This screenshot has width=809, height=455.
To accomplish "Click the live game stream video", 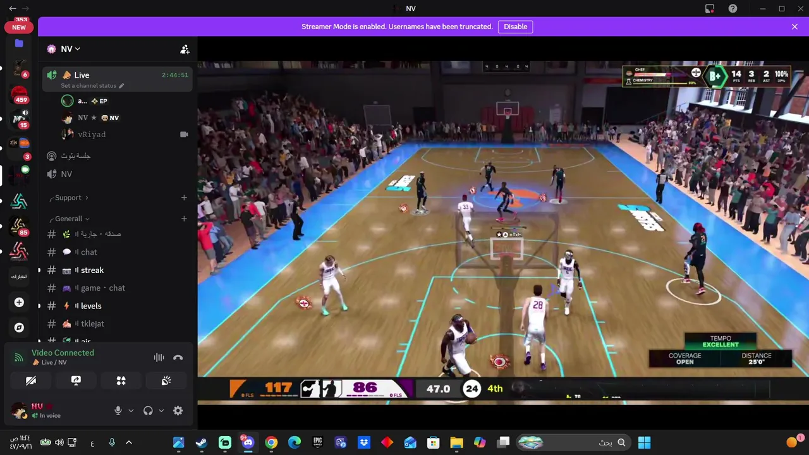I will [x=502, y=233].
